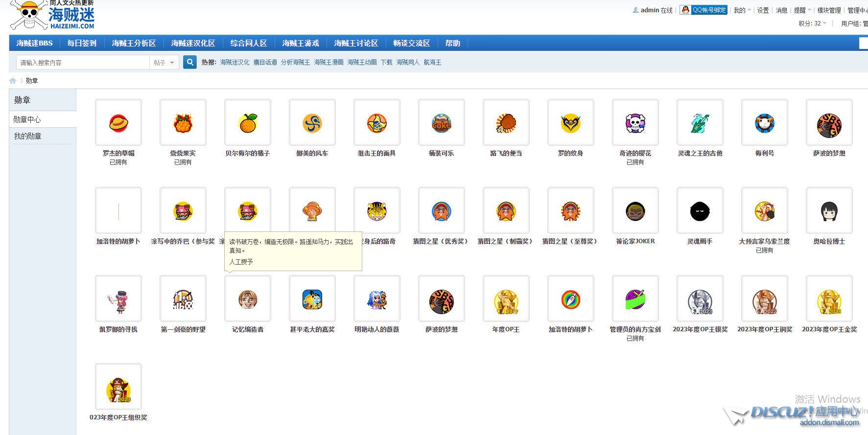Select the 狙击王的面具 mask medal icon
This screenshot has width=868, height=435.
click(x=377, y=123)
